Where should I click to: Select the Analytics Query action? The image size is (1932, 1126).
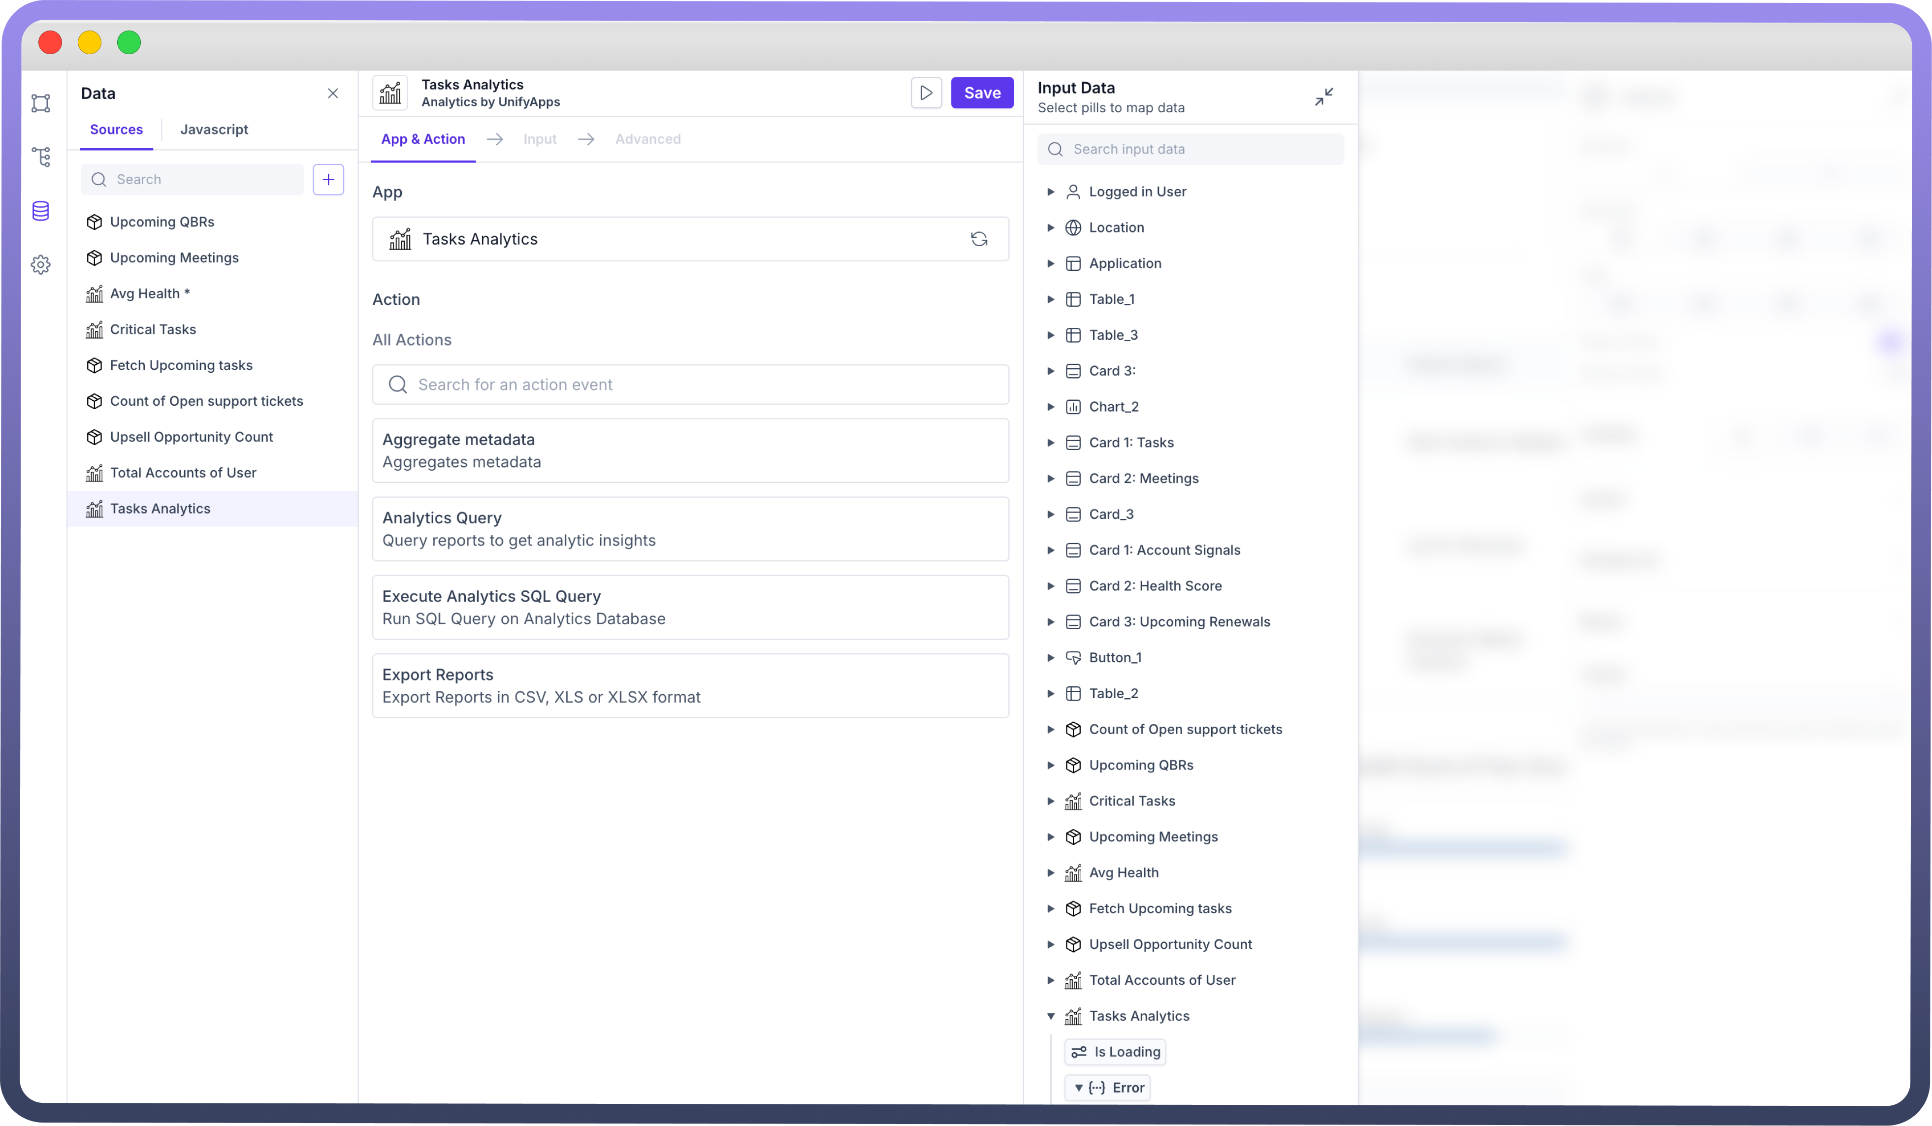tap(690, 529)
